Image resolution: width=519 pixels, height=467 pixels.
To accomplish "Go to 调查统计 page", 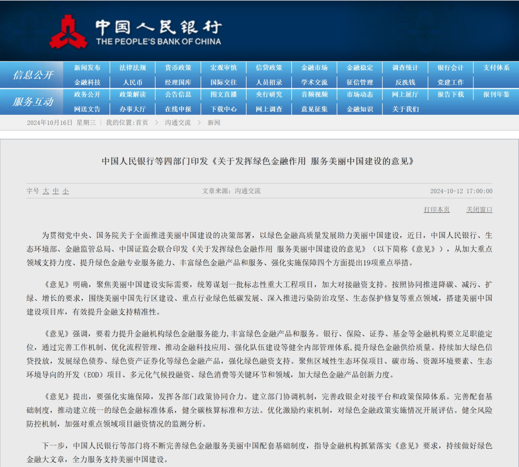I will coord(405,68).
